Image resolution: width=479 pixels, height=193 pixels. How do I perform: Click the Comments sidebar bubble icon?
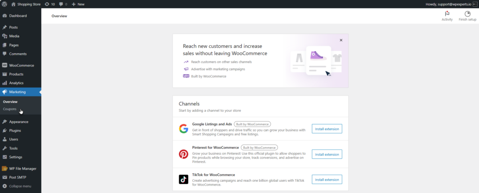pos(5,54)
